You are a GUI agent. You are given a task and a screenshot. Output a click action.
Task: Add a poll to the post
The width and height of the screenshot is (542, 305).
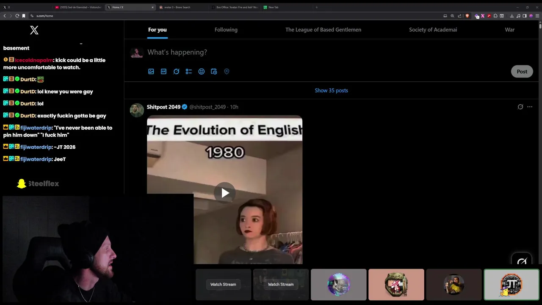pos(189,72)
